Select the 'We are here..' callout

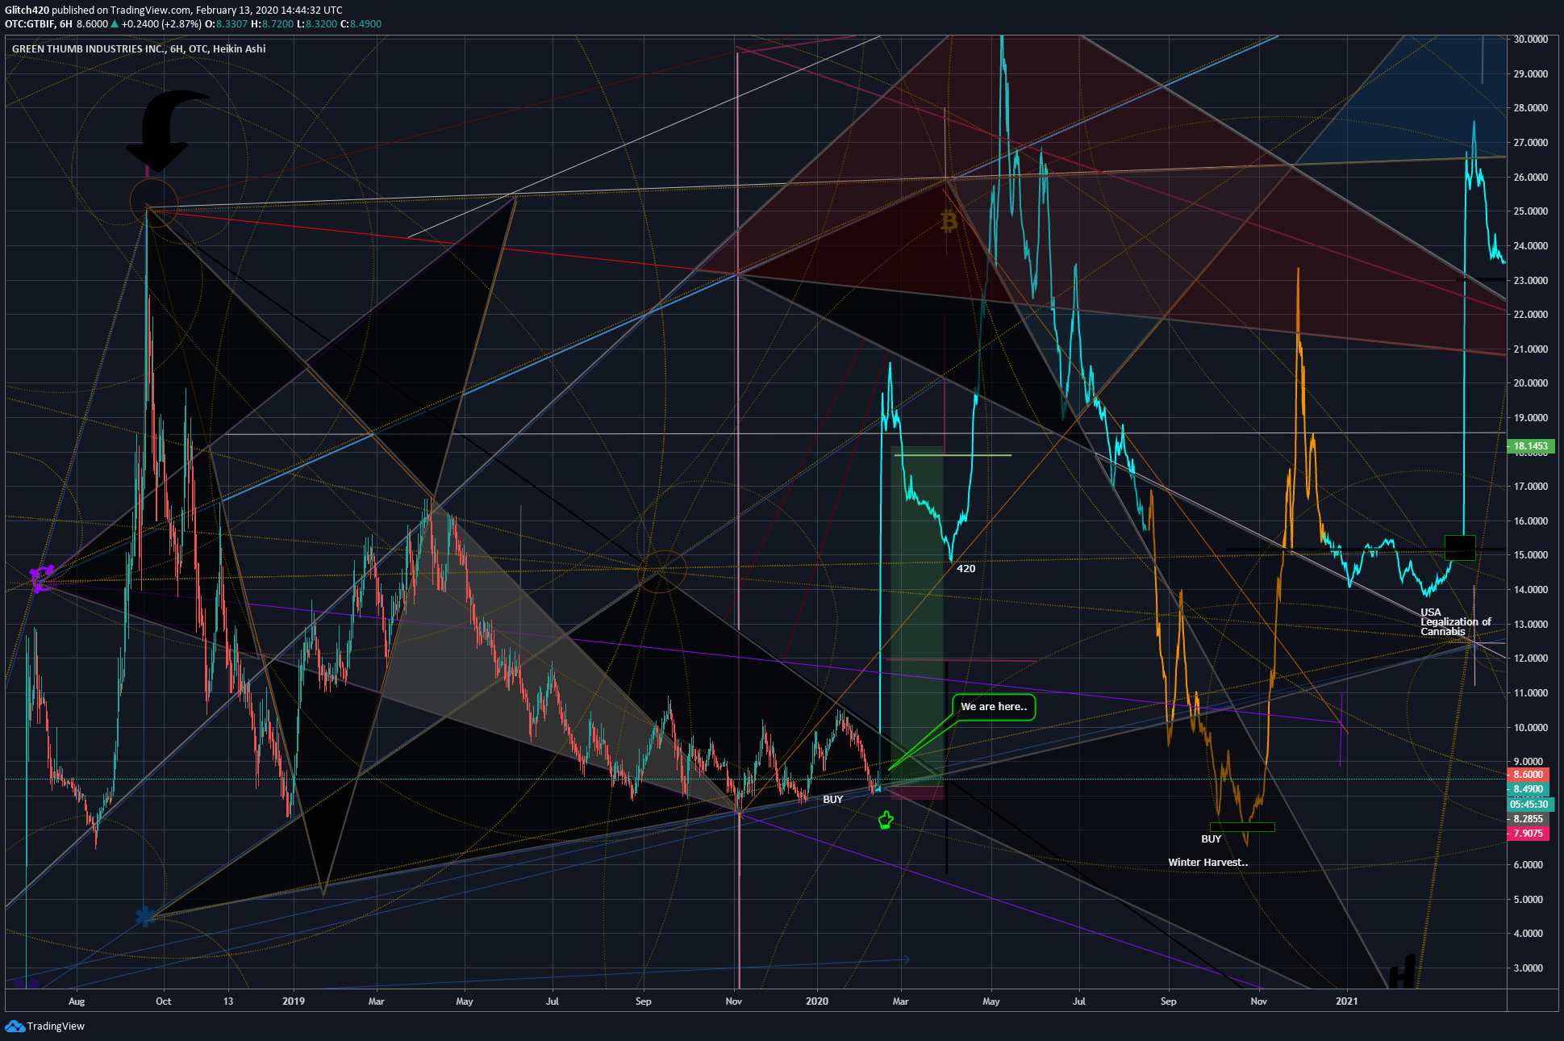(994, 707)
